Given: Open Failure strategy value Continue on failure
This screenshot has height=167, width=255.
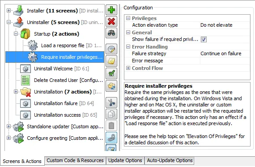Looking at the screenshot, I should pos(225,53).
